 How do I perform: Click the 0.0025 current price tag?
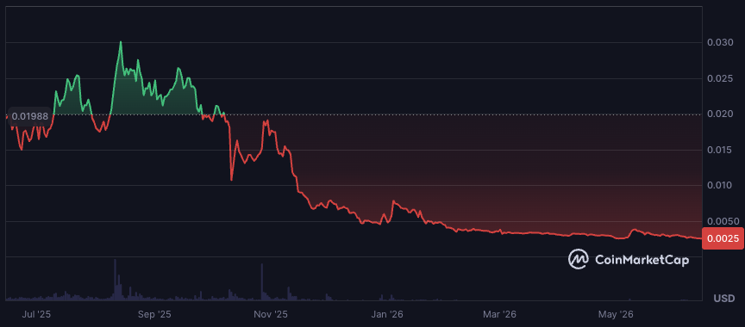pyautogui.click(x=723, y=238)
